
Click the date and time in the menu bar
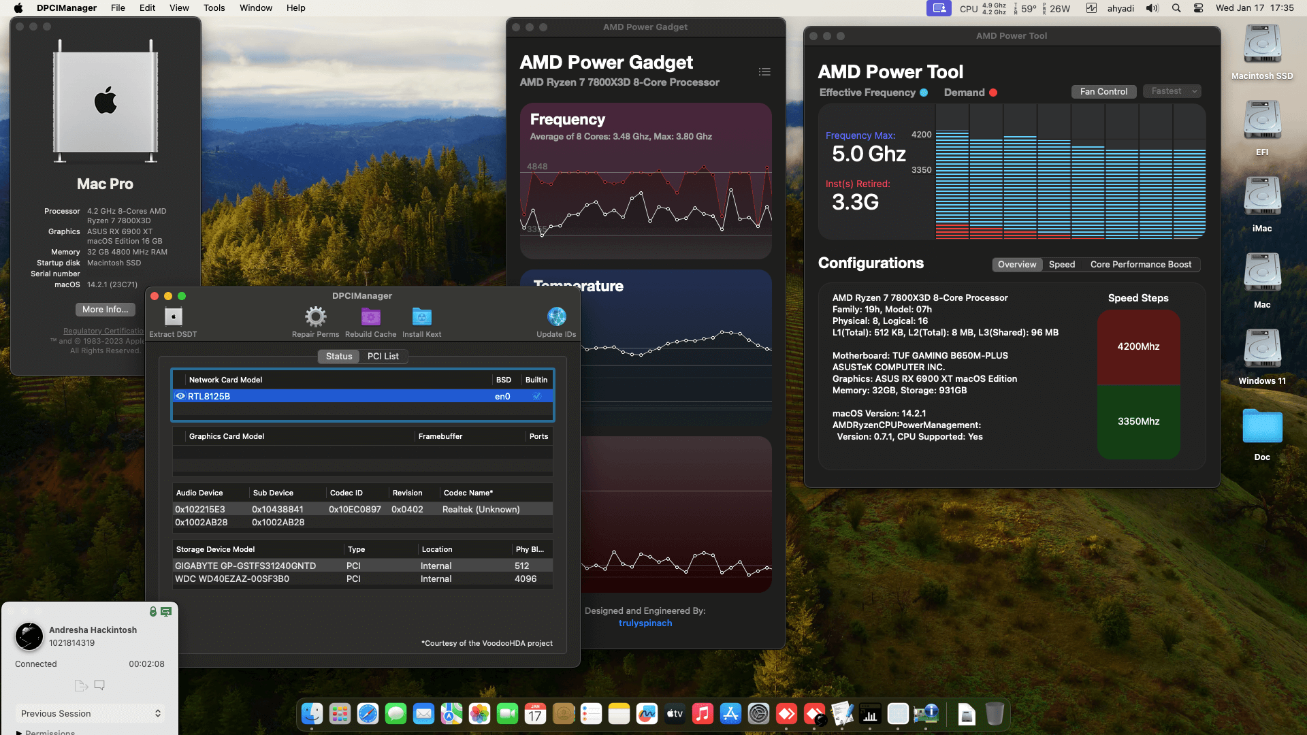(1255, 8)
